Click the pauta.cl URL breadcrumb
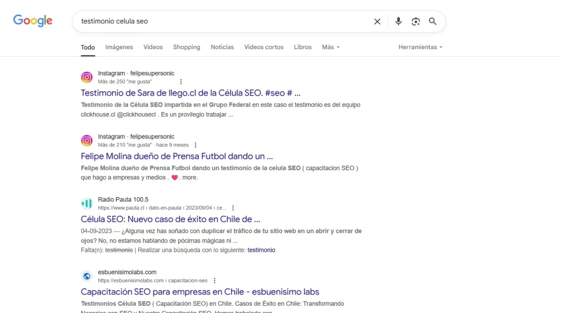561x313 pixels. 162,208
